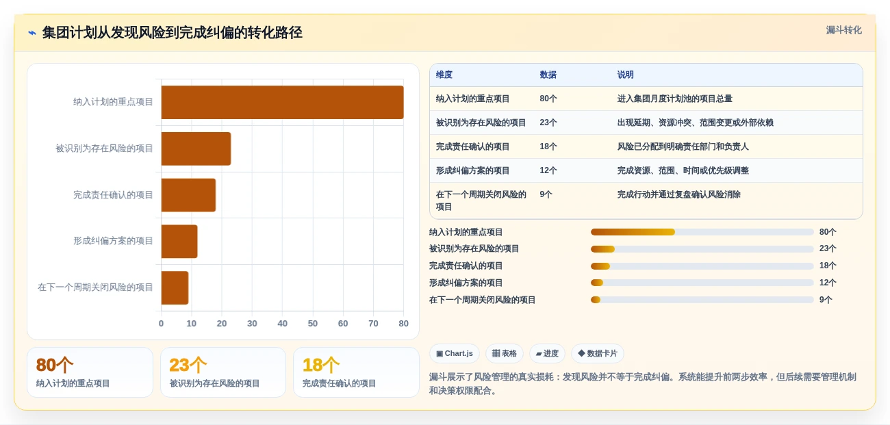
Task: Click the 说明 table column header
Action: [626, 75]
